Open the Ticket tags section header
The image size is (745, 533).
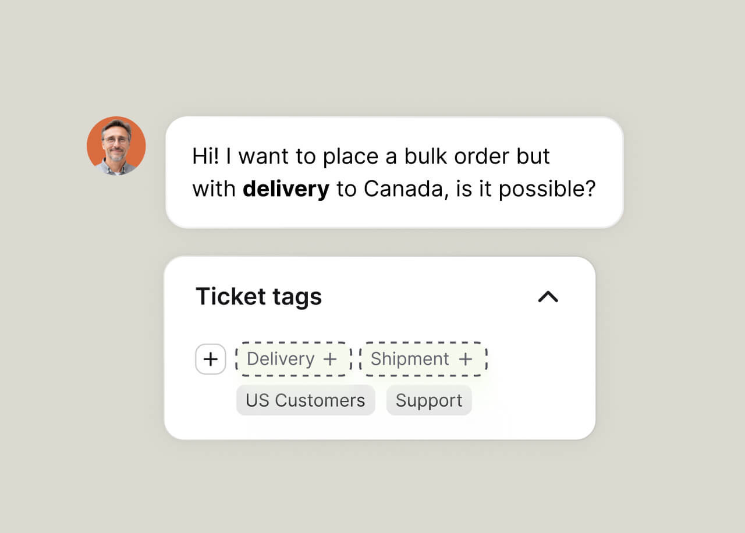[259, 297]
